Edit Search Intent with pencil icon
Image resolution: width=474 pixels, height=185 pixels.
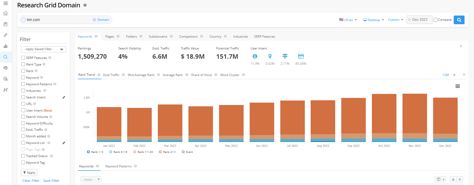point(64,97)
